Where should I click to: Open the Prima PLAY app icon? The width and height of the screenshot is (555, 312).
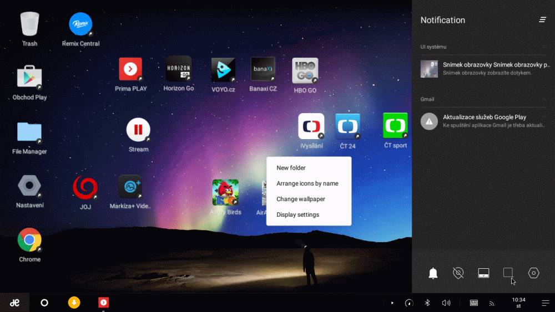[x=130, y=69]
